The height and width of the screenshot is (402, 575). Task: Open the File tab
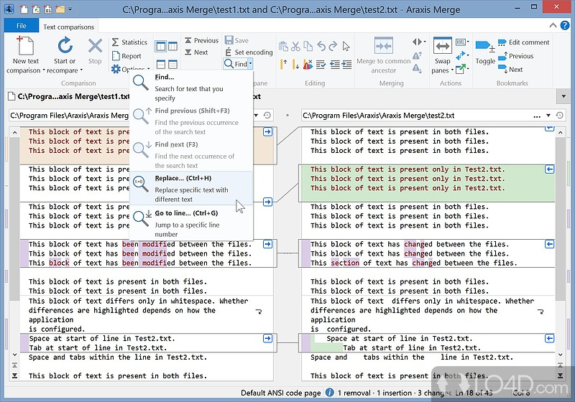point(21,26)
